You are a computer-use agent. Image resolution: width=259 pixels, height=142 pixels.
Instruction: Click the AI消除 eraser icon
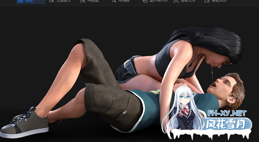[x=114, y=1]
